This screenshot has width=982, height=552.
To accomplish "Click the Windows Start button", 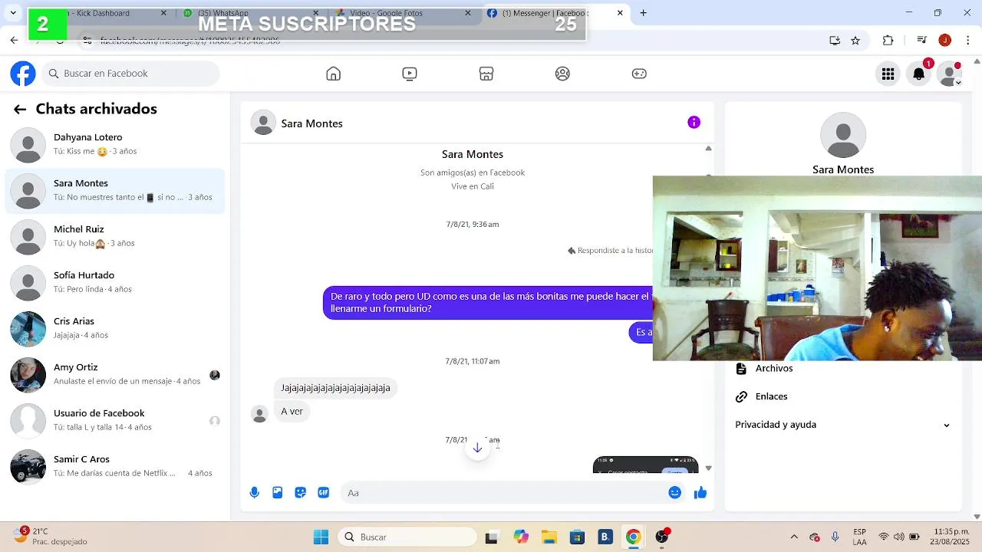I will (x=321, y=537).
